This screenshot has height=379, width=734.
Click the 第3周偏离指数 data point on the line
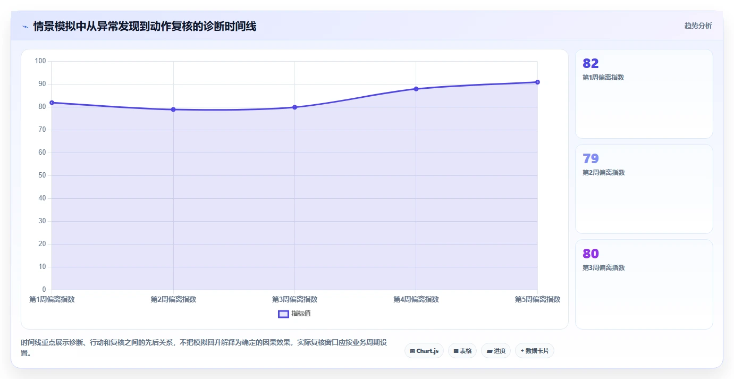294,107
